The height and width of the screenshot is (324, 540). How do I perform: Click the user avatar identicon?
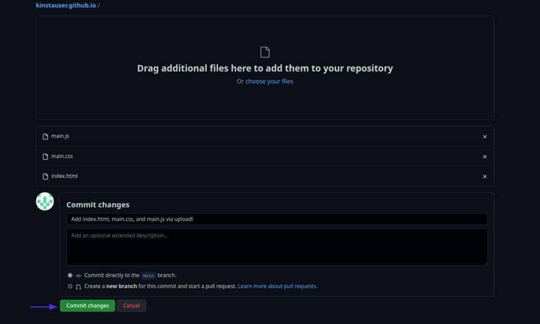45,201
